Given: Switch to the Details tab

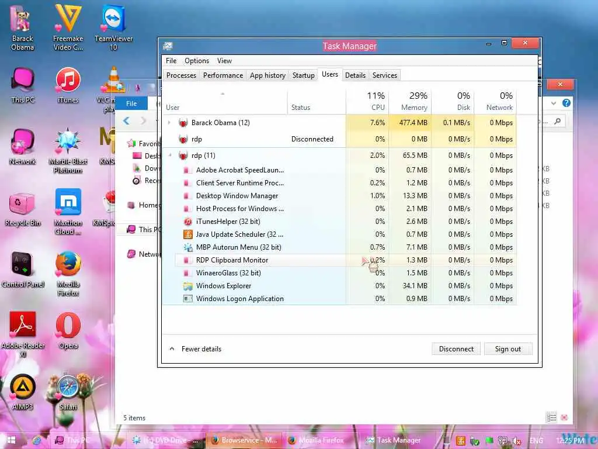Looking at the screenshot, I should [x=355, y=75].
